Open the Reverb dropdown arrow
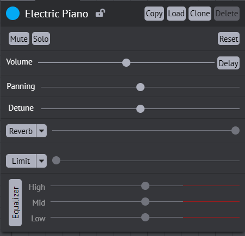The image size is (245, 236). point(42,131)
